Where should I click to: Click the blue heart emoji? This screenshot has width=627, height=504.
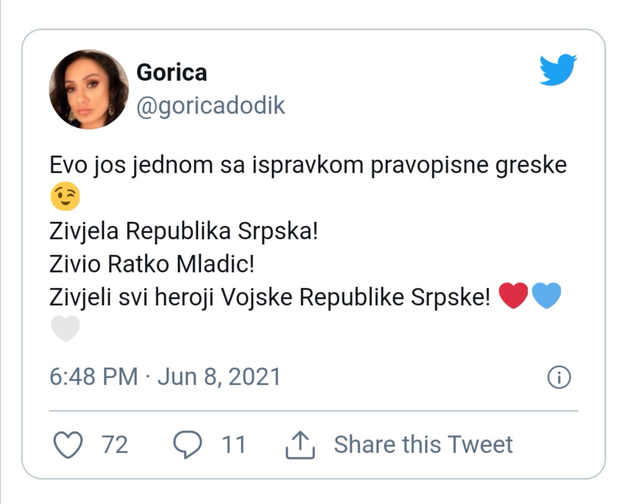[546, 296]
